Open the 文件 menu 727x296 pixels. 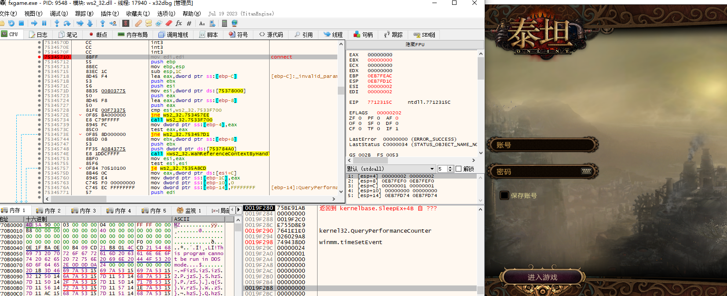click(8, 14)
